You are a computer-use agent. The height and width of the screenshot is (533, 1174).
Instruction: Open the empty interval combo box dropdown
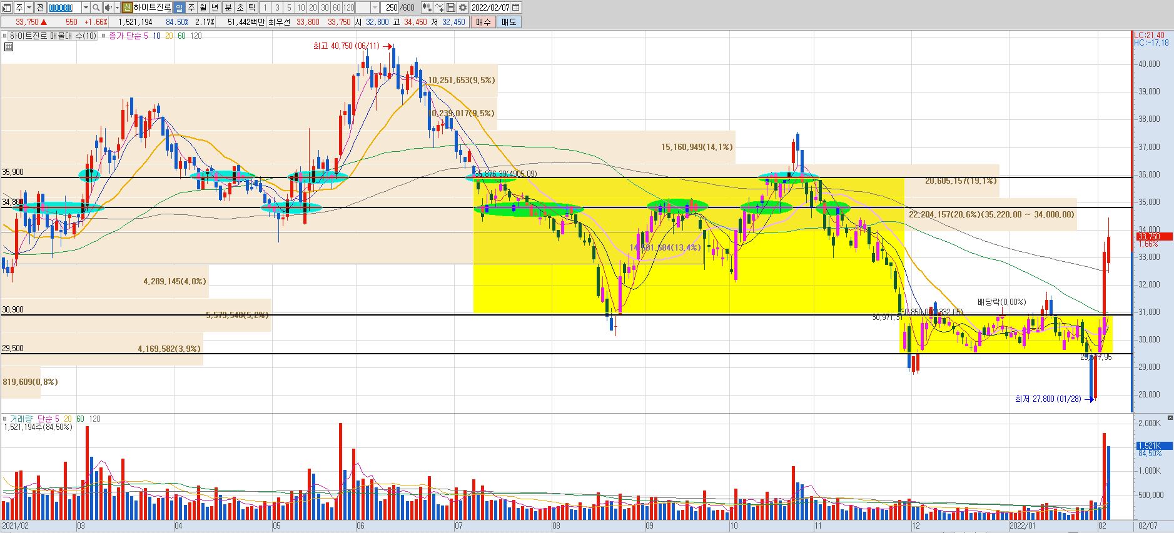375,7
